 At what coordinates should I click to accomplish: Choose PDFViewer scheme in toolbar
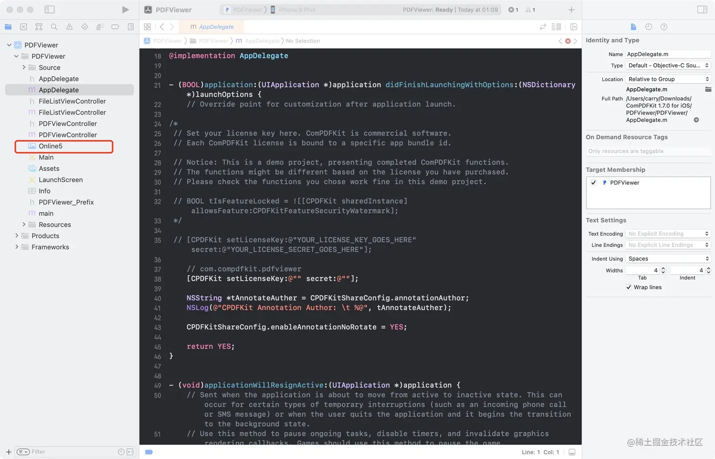coord(244,9)
